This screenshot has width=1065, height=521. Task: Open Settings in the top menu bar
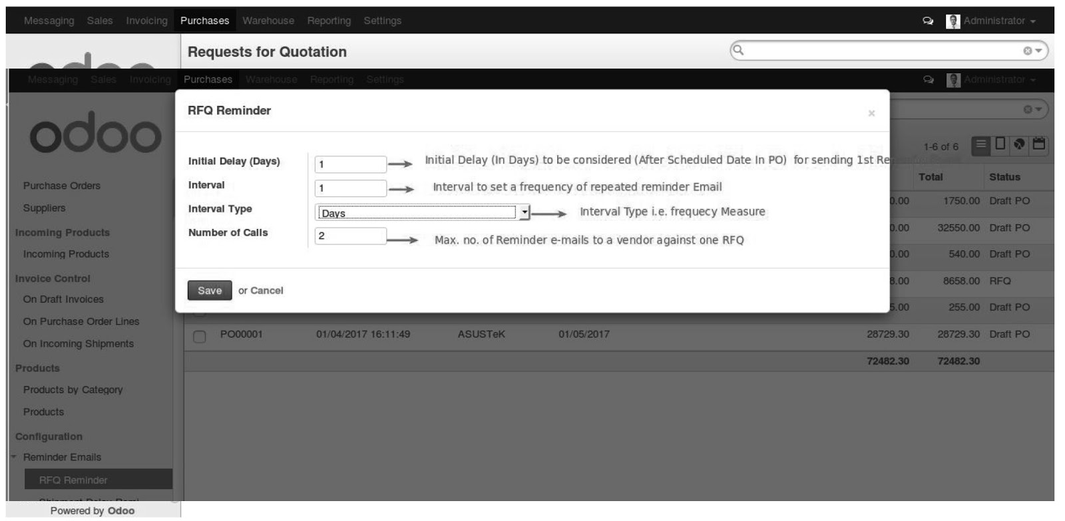click(383, 21)
